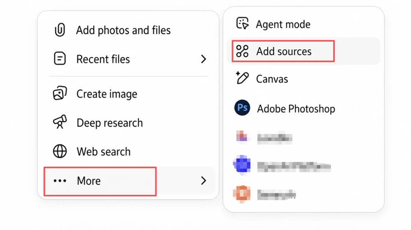Click the blurred app with orange icon
Image resolution: width=411 pixels, height=230 pixels.
pyautogui.click(x=264, y=194)
